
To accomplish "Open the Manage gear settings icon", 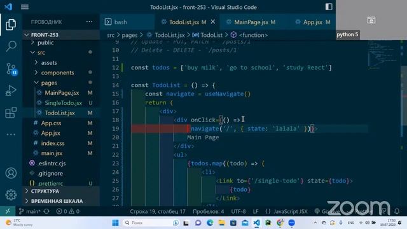I will click(x=11, y=195).
